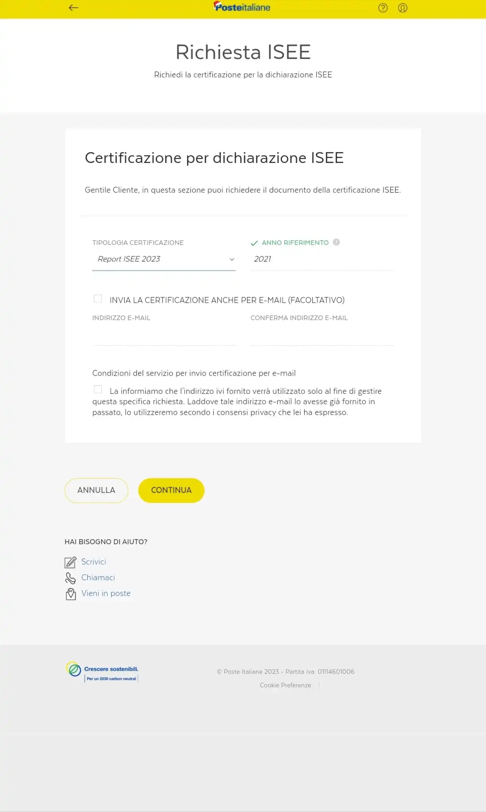The width and height of the screenshot is (486, 812).
Task: Click the pencil Scrivici icon
Action: coord(70,562)
